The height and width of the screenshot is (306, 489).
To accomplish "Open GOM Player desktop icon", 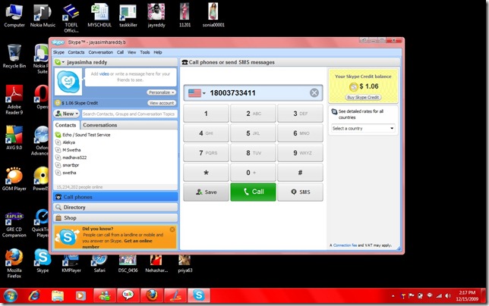I will click(14, 179).
